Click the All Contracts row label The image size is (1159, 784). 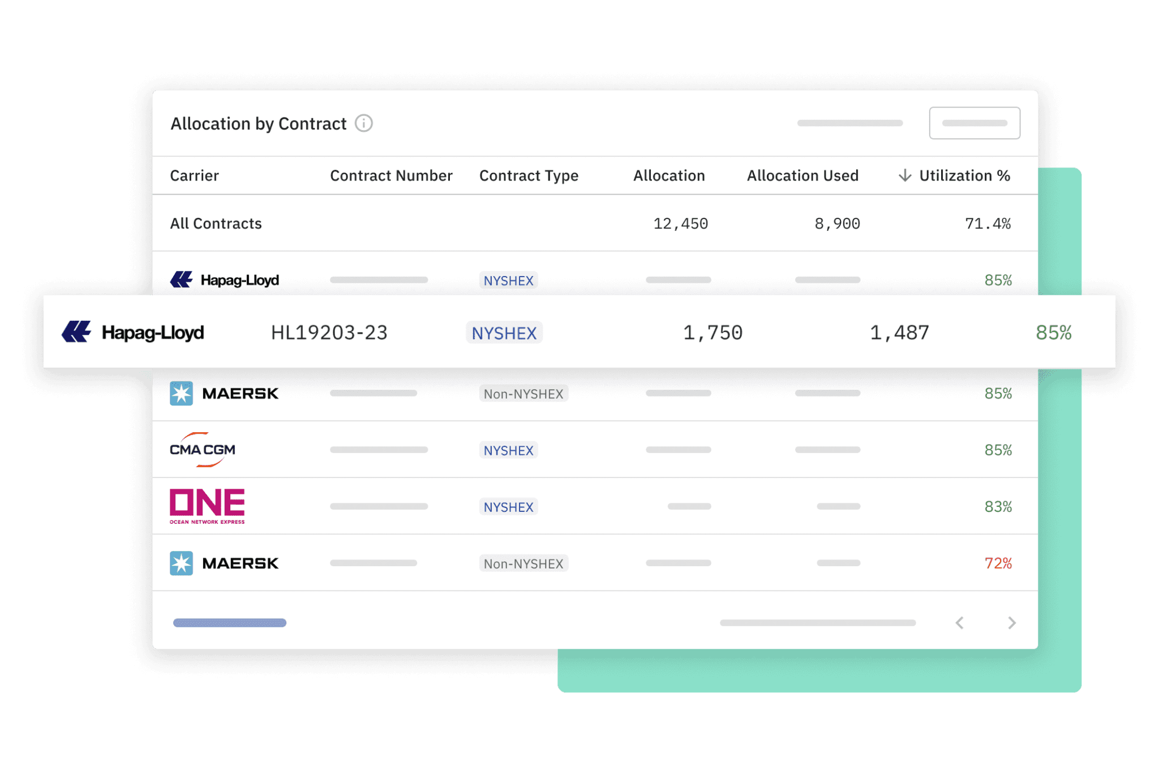tap(216, 223)
